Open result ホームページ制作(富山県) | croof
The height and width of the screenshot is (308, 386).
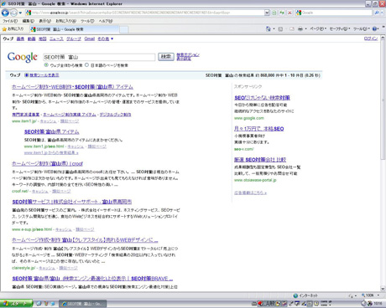click(x=47, y=163)
